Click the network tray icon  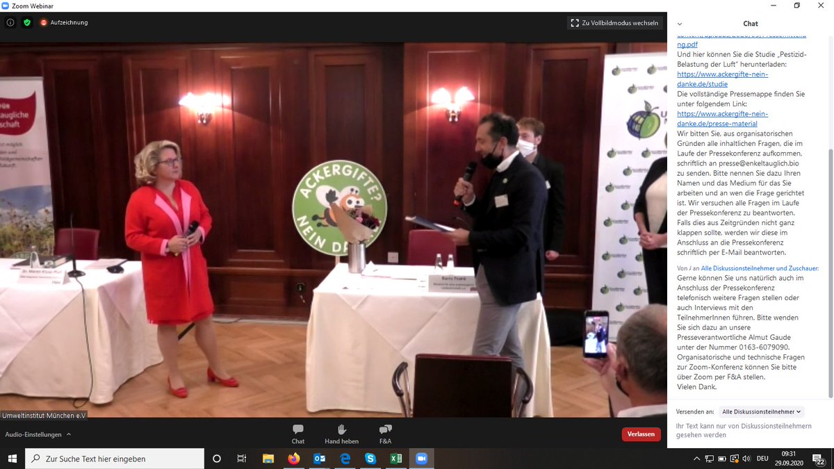pyautogui.click(x=709, y=459)
